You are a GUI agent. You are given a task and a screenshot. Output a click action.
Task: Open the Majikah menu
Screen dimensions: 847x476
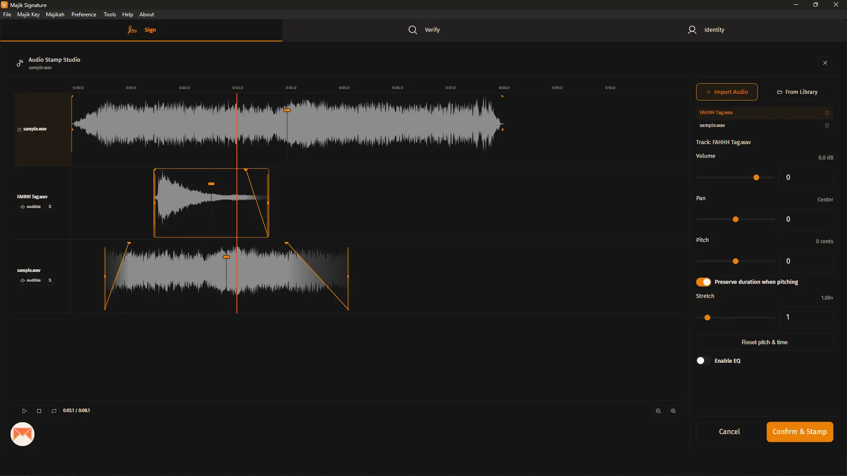tap(55, 15)
